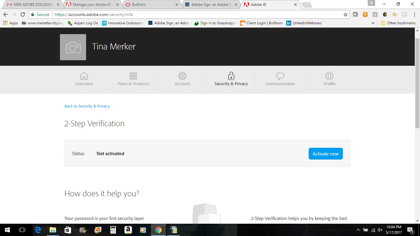This screenshot has height=236, width=420.
Task: Open the www.marietta-city.org bookmark
Action: 42,23
